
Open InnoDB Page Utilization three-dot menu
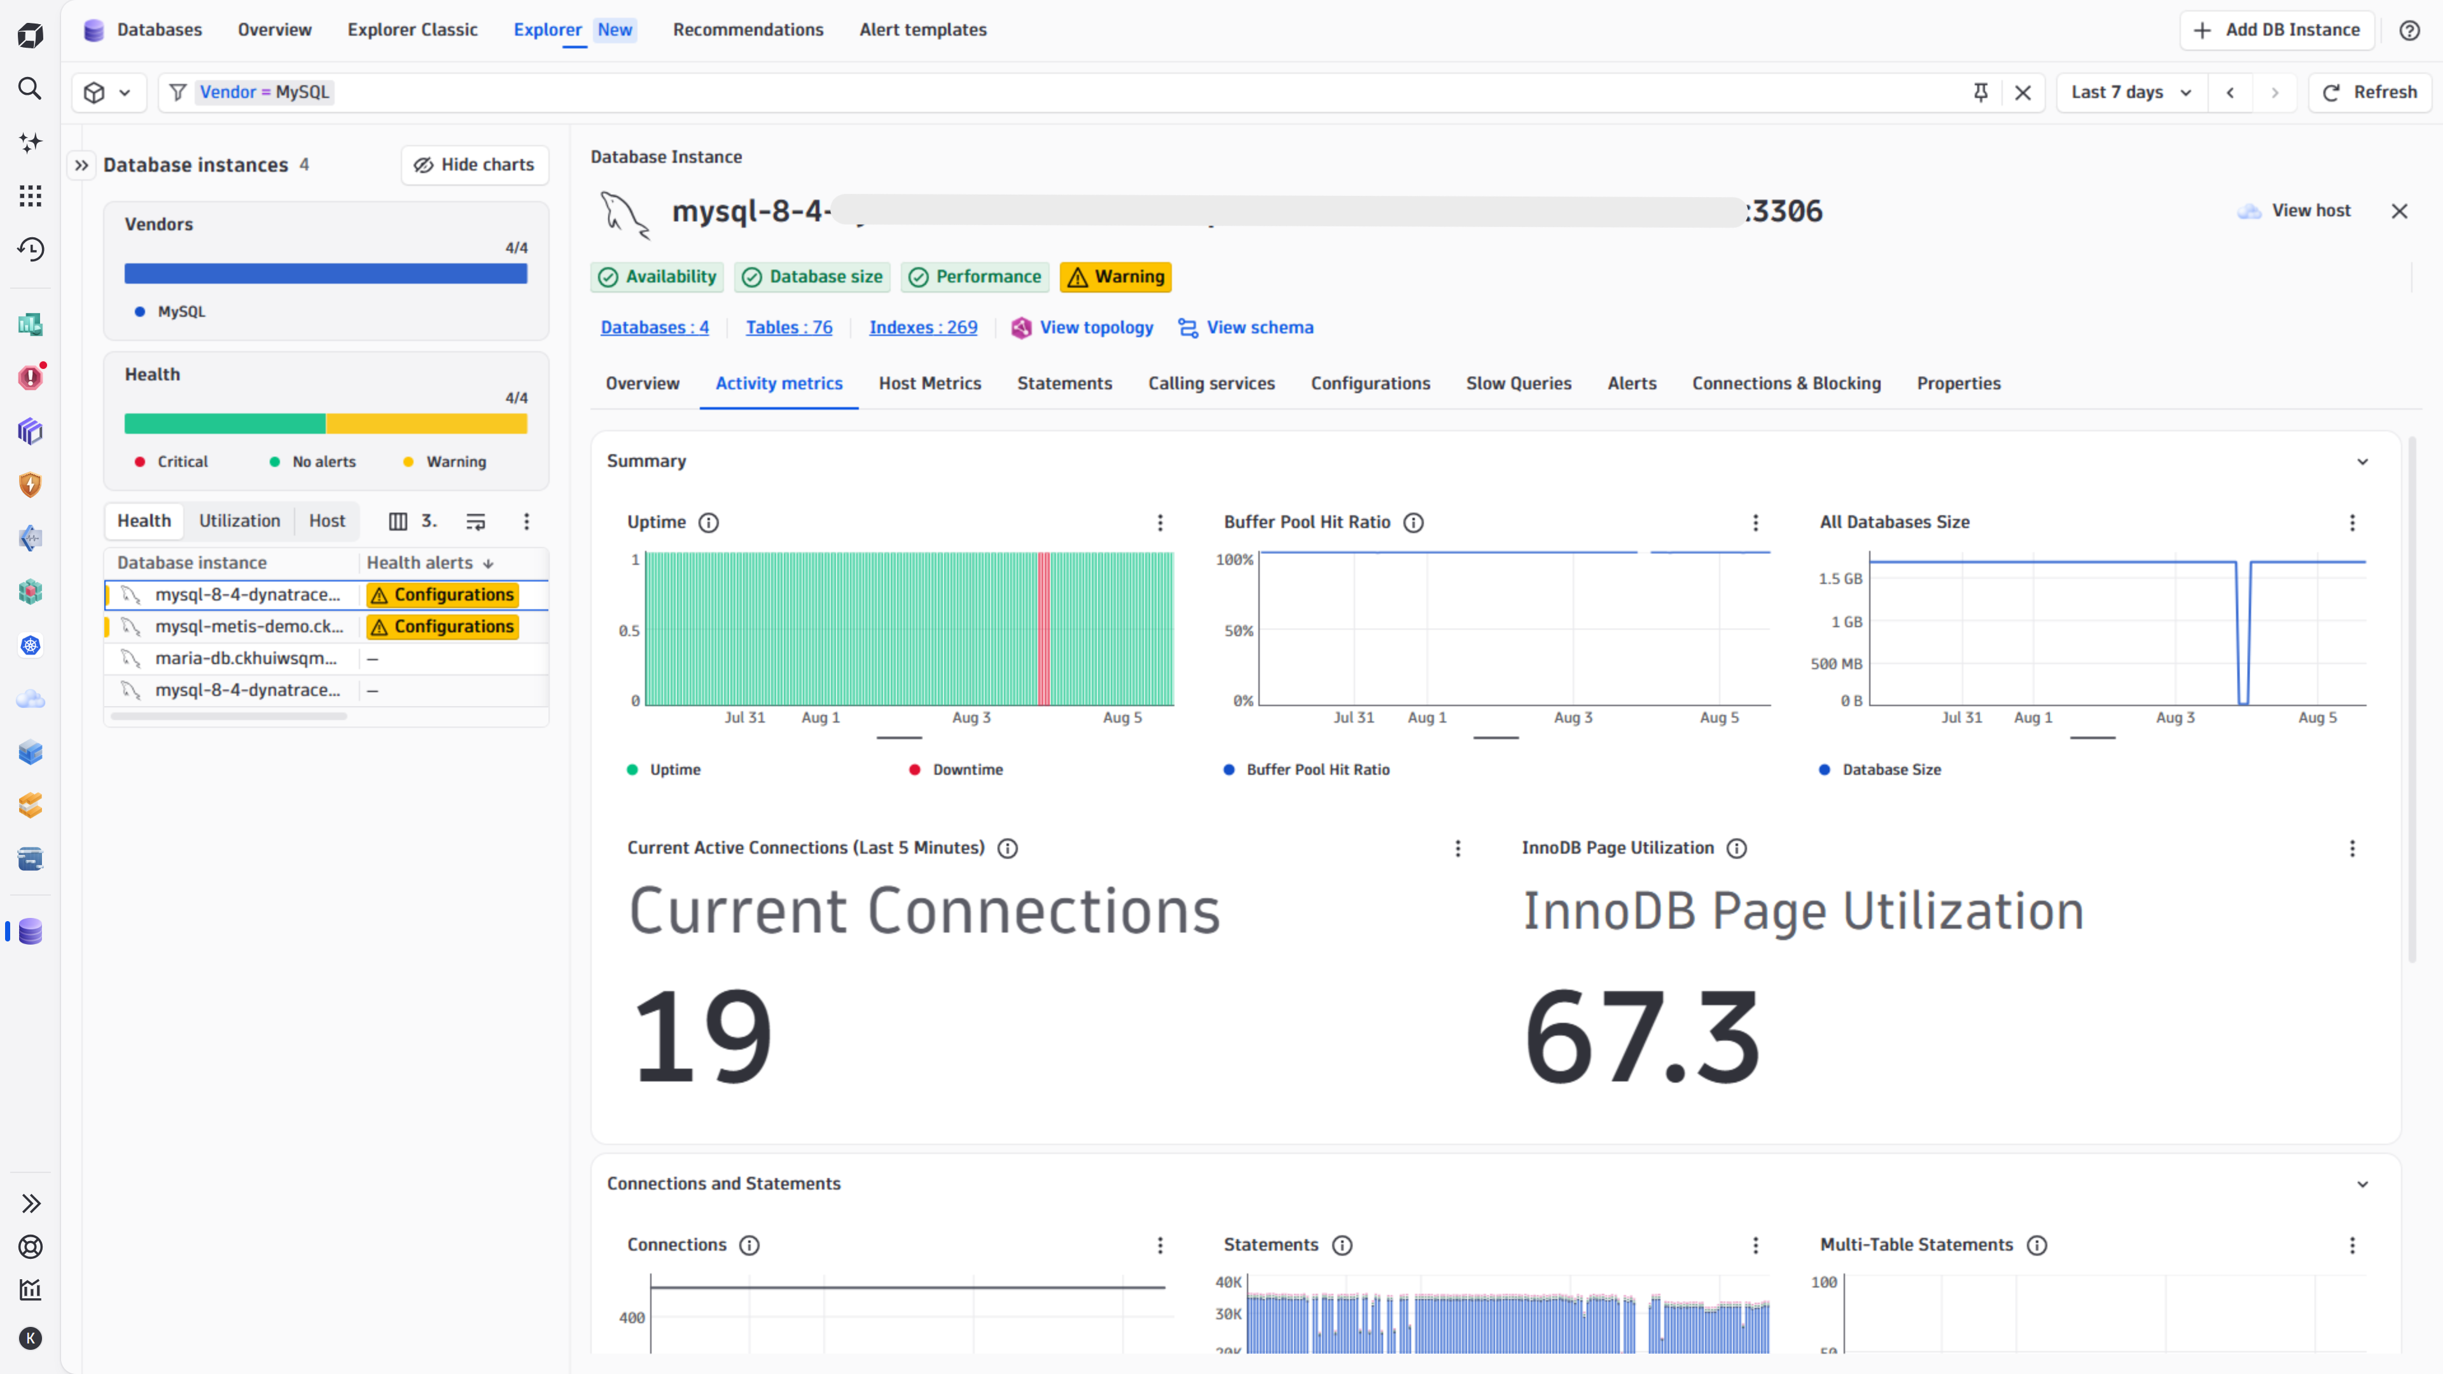[2352, 849]
